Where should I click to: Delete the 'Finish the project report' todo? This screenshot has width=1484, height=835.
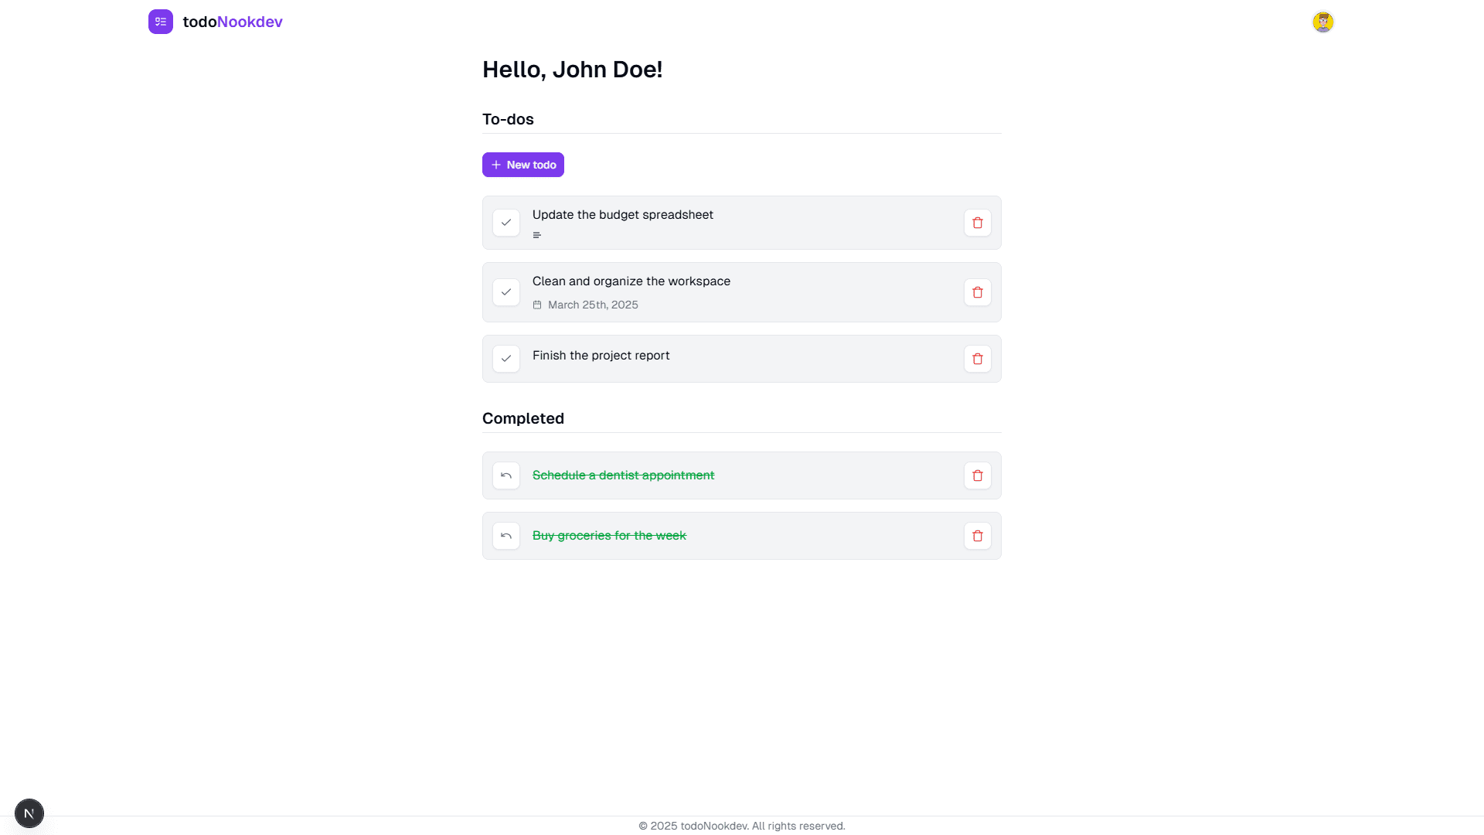pos(977,359)
